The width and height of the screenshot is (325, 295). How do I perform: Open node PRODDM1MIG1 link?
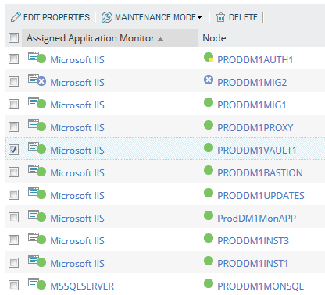click(252, 105)
